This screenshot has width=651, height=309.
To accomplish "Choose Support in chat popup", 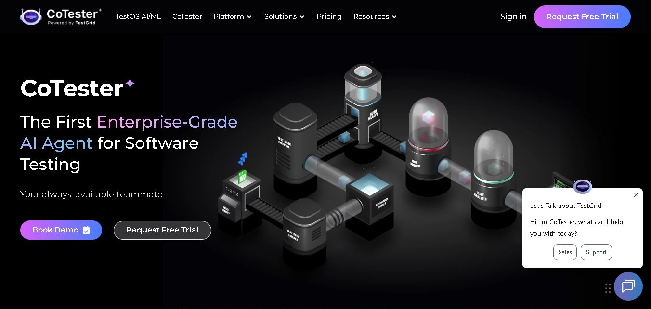I will (x=596, y=252).
